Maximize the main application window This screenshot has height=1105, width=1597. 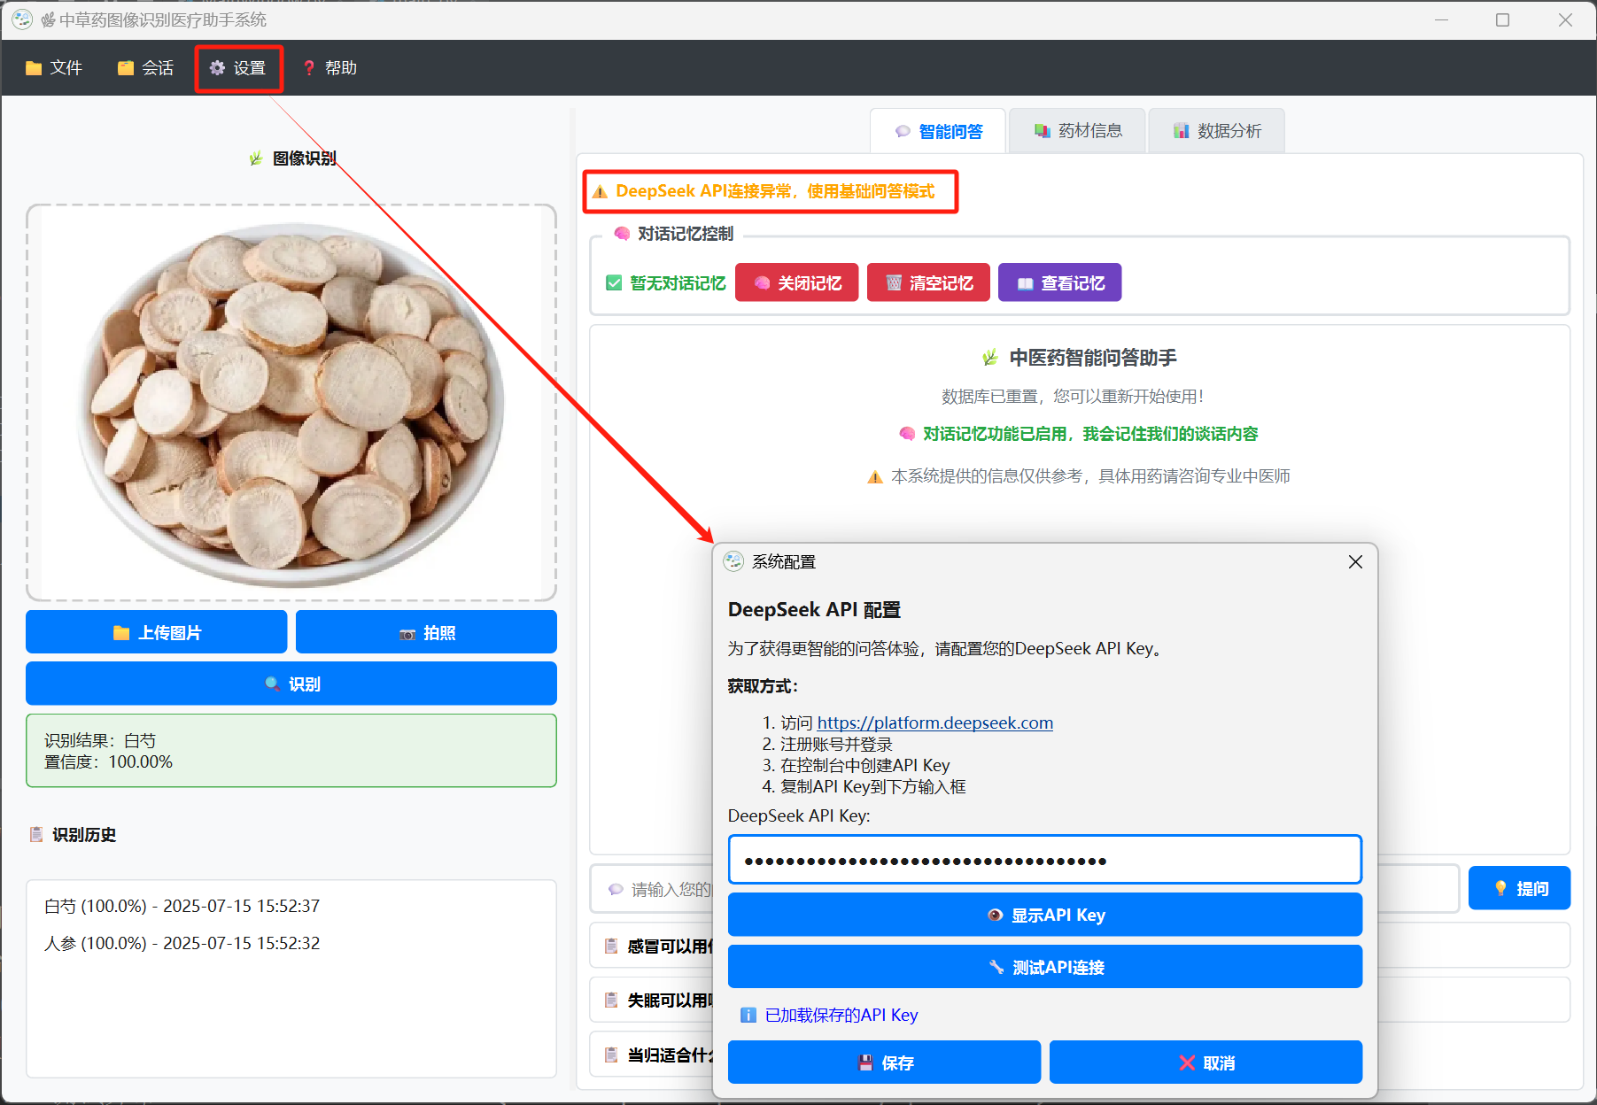[x=1502, y=19]
